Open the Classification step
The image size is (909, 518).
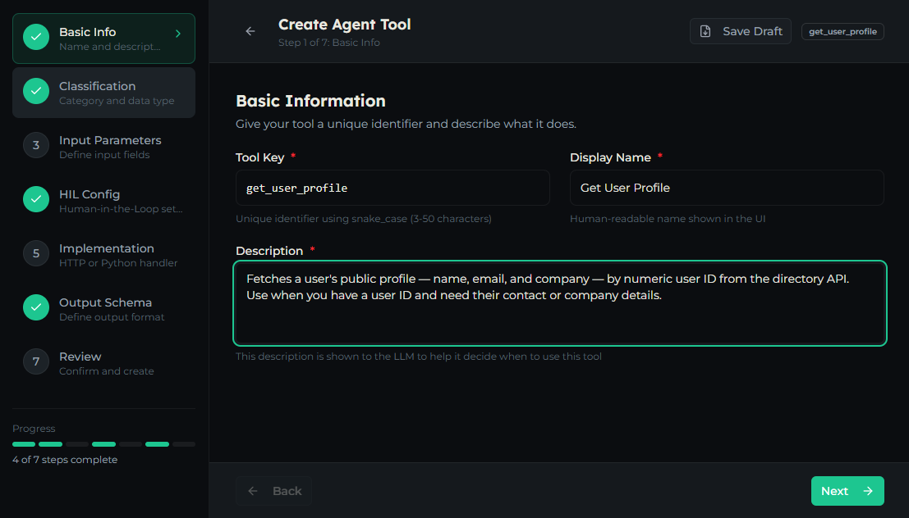click(x=103, y=93)
